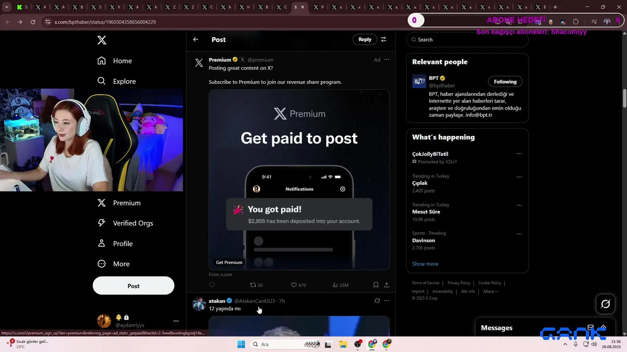Close the active browser tab
The width and height of the screenshot is (627, 352).
(x=303, y=7)
